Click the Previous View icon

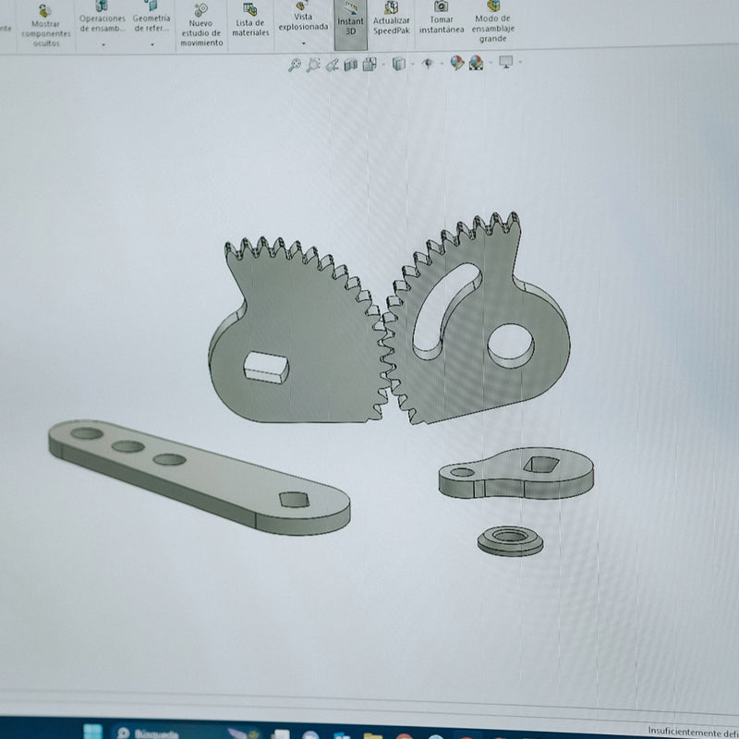point(333,65)
